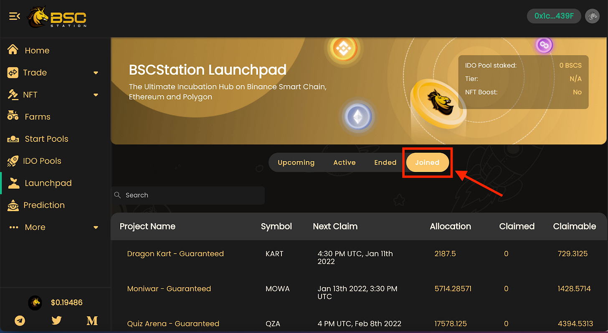Open Prediction page
This screenshot has width=608, height=333.
pos(44,205)
